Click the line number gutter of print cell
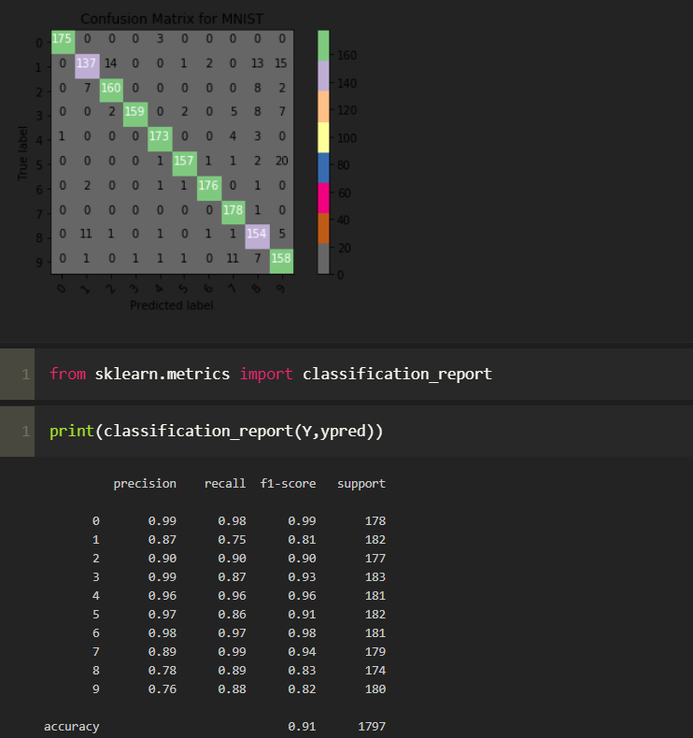Image resolution: width=693 pixels, height=738 pixels. [x=18, y=432]
